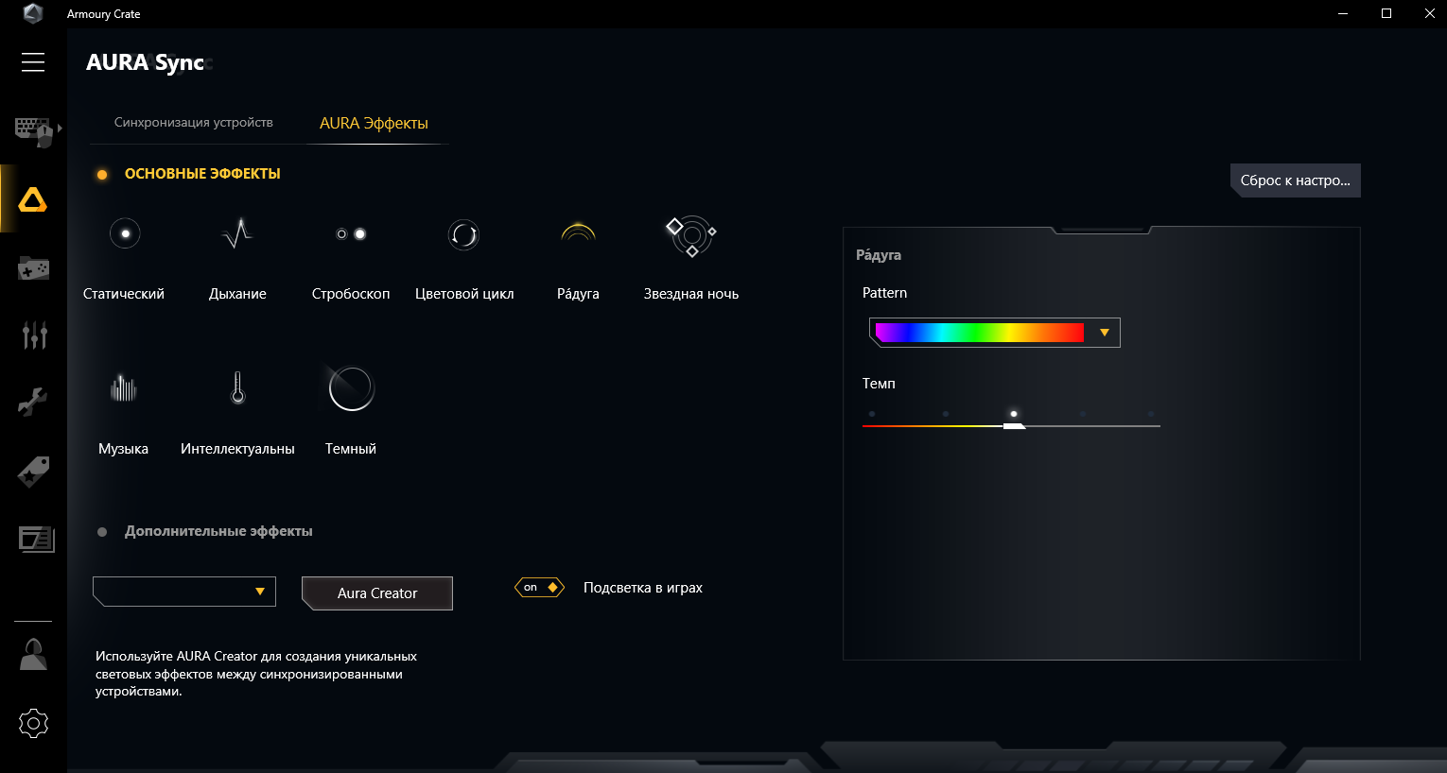Select the Дыхание breathing effect icon

pyautogui.click(x=237, y=233)
